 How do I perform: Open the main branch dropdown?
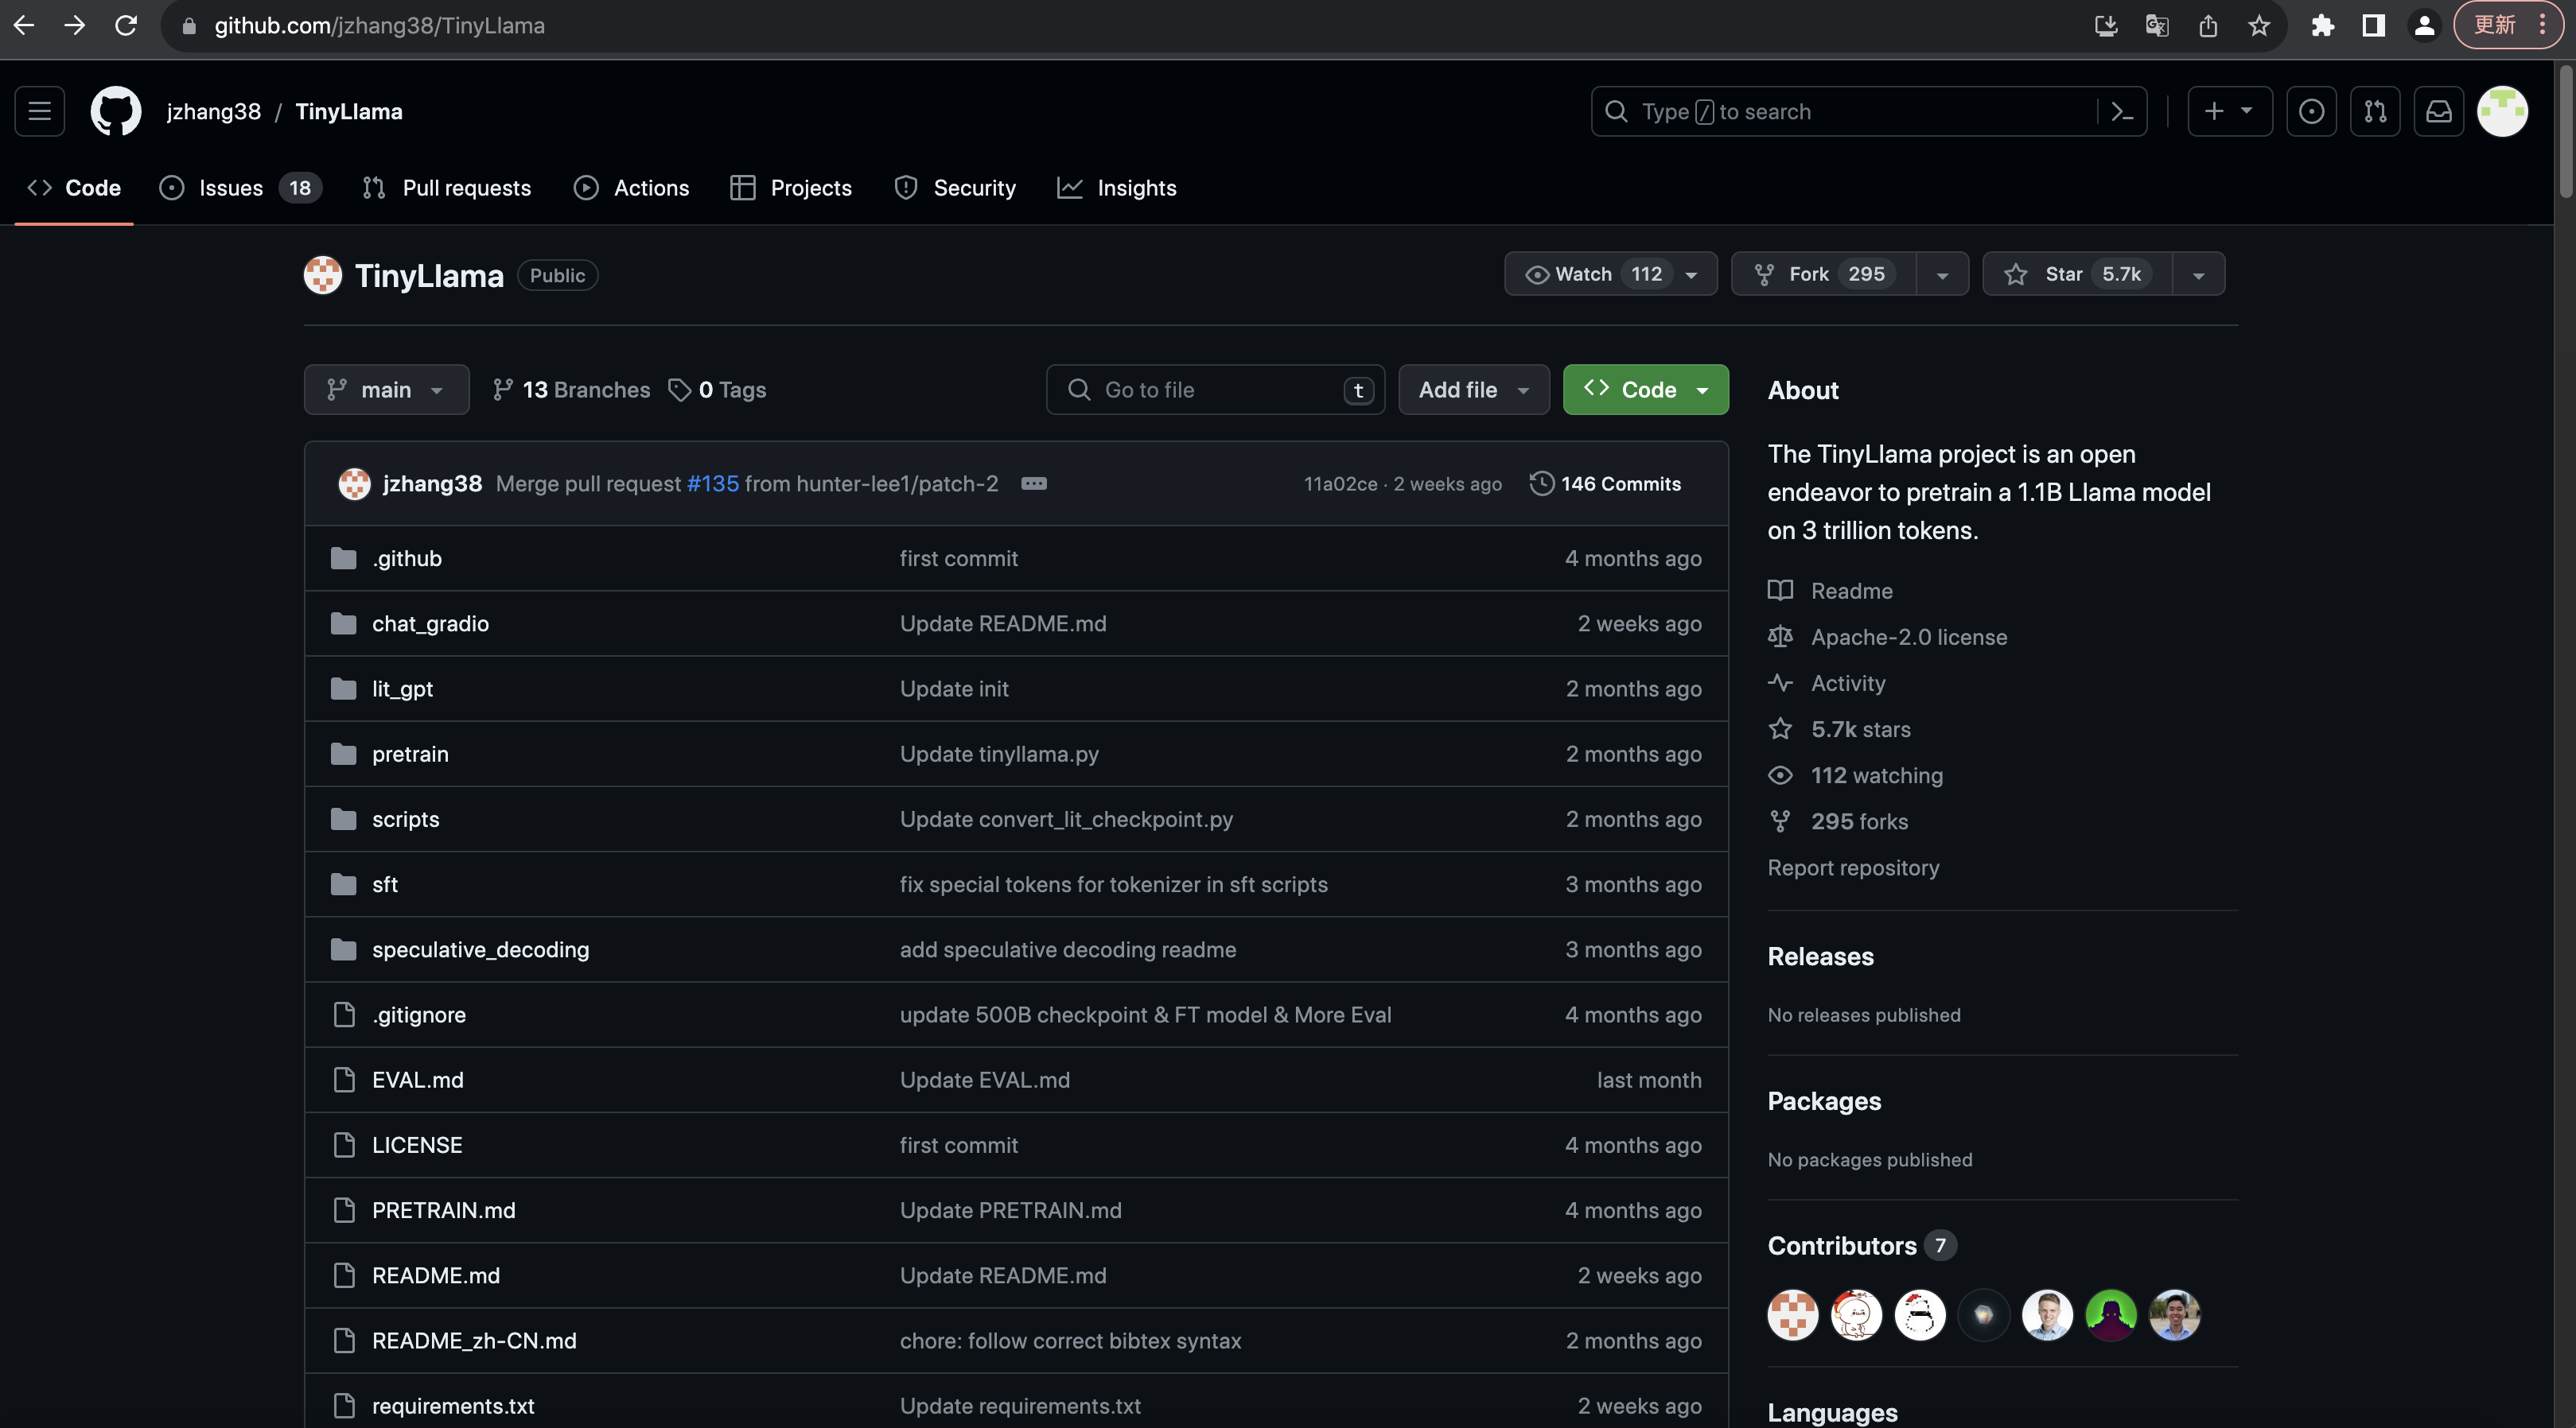386,390
